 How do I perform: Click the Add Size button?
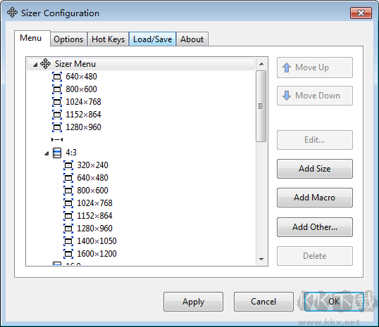[314, 169]
